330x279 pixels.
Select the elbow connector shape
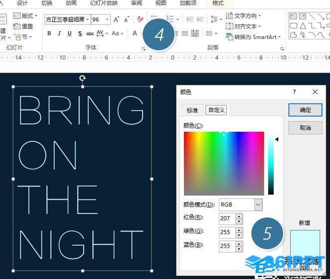(x=312, y=25)
